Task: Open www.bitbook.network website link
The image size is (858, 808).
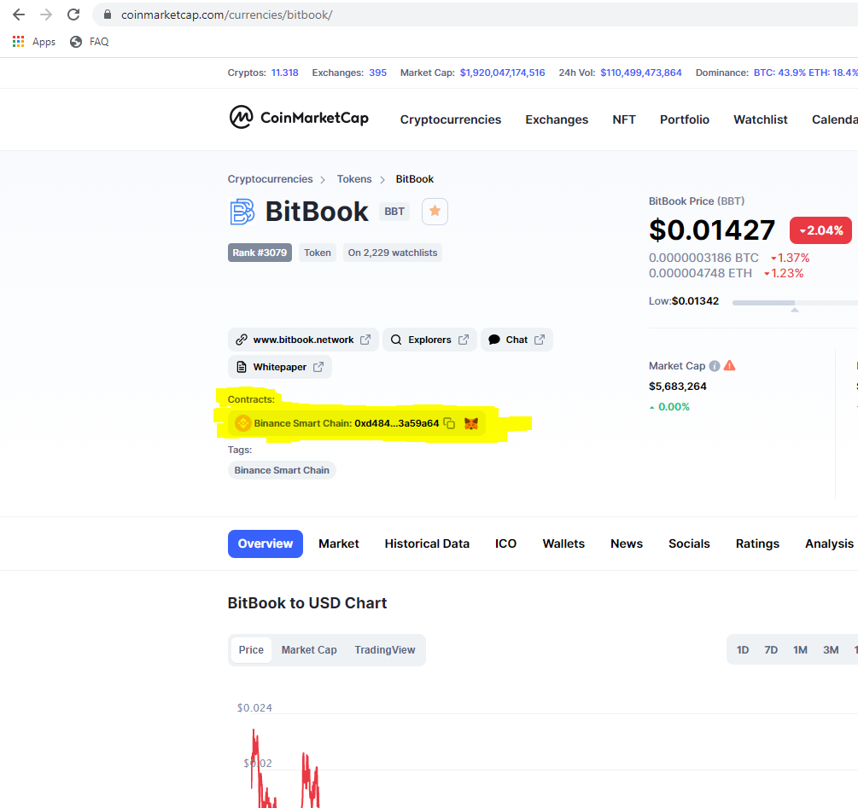Action: 303,340
